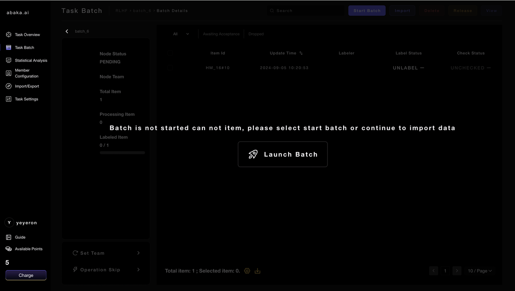This screenshot has height=291, width=515.
Task: Click the gold settings gear icon
Action: click(x=247, y=271)
